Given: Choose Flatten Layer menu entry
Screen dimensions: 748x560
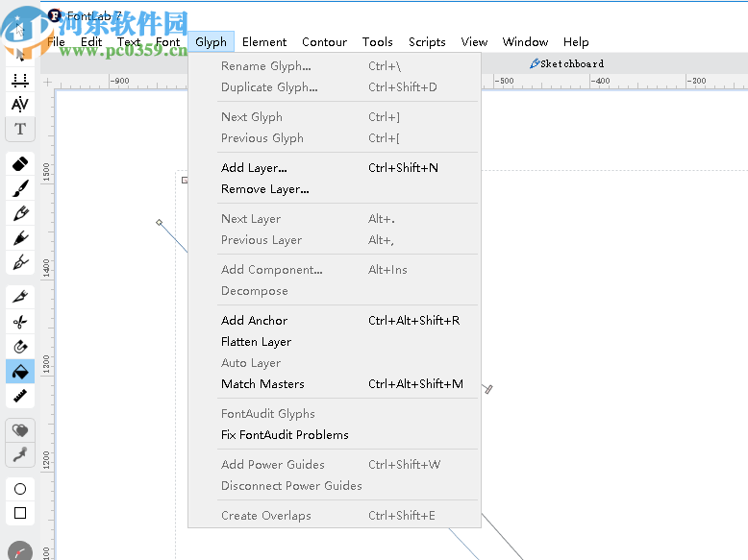Looking at the screenshot, I should (335, 342).
